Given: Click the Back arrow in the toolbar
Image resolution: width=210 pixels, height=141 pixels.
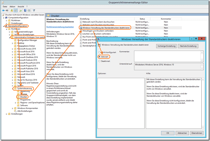Looking at the screenshot, I should click(4, 10).
